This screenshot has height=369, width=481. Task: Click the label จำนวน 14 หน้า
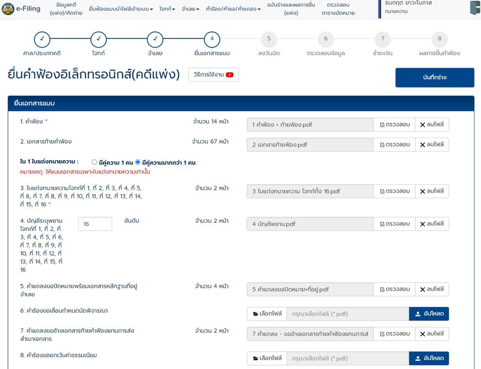click(x=211, y=122)
